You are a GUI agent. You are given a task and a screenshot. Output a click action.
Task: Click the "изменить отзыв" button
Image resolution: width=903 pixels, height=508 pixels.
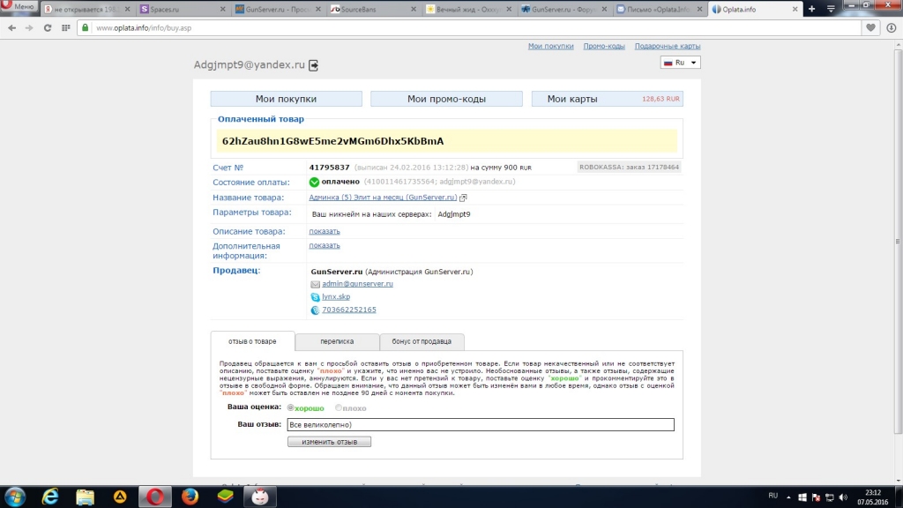click(329, 441)
